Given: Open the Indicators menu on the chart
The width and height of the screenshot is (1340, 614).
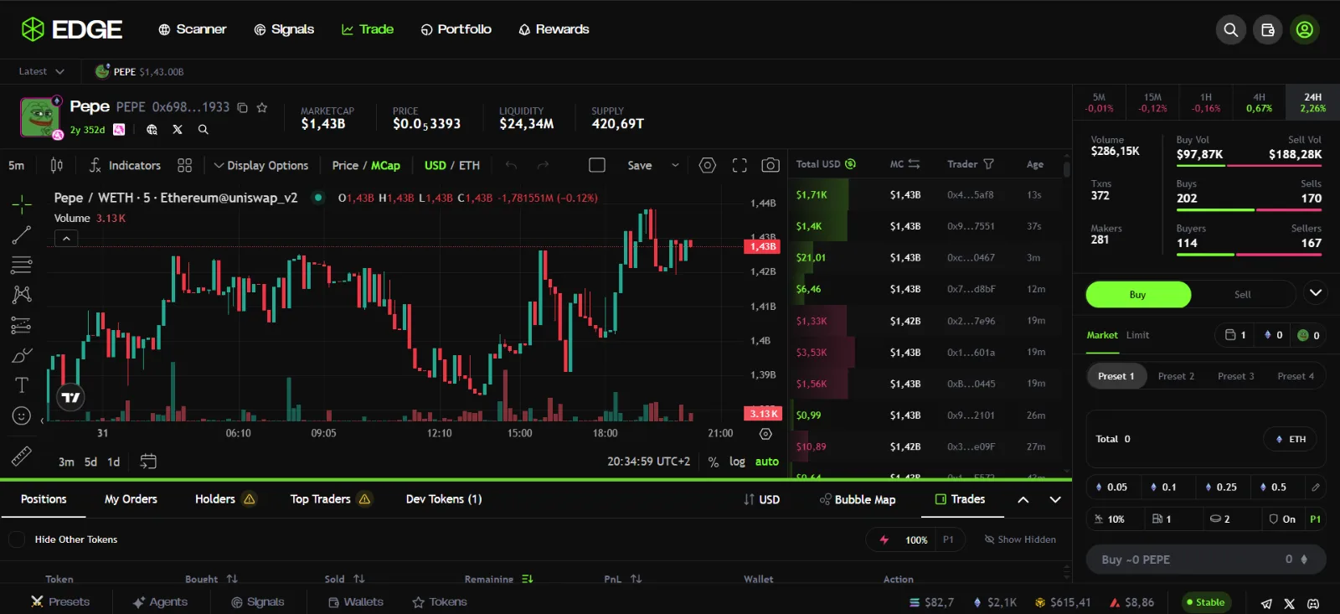Looking at the screenshot, I should point(125,166).
